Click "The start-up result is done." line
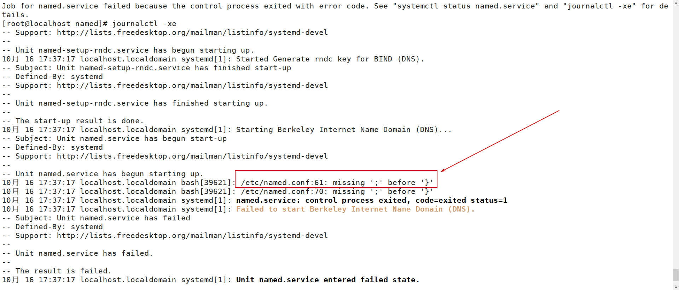This screenshot has width=679, height=290. point(79,121)
